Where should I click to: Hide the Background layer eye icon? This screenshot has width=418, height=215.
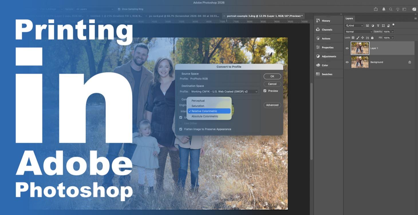pos(347,62)
